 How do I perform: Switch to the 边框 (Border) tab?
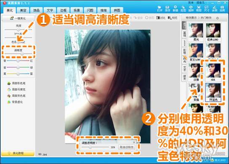63,11
